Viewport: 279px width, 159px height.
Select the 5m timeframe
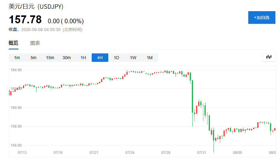(33, 58)
